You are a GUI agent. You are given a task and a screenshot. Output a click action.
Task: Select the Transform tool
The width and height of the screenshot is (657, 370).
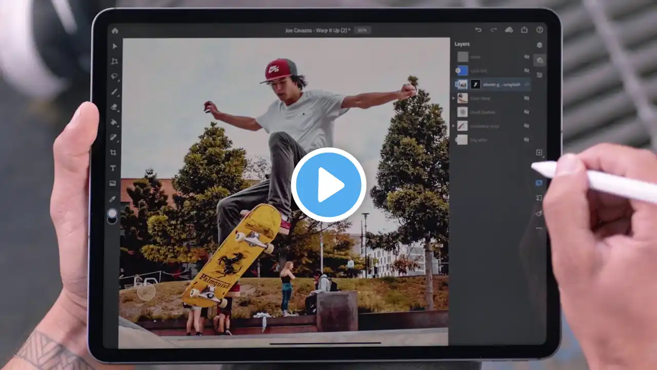[x=114, y=61]
